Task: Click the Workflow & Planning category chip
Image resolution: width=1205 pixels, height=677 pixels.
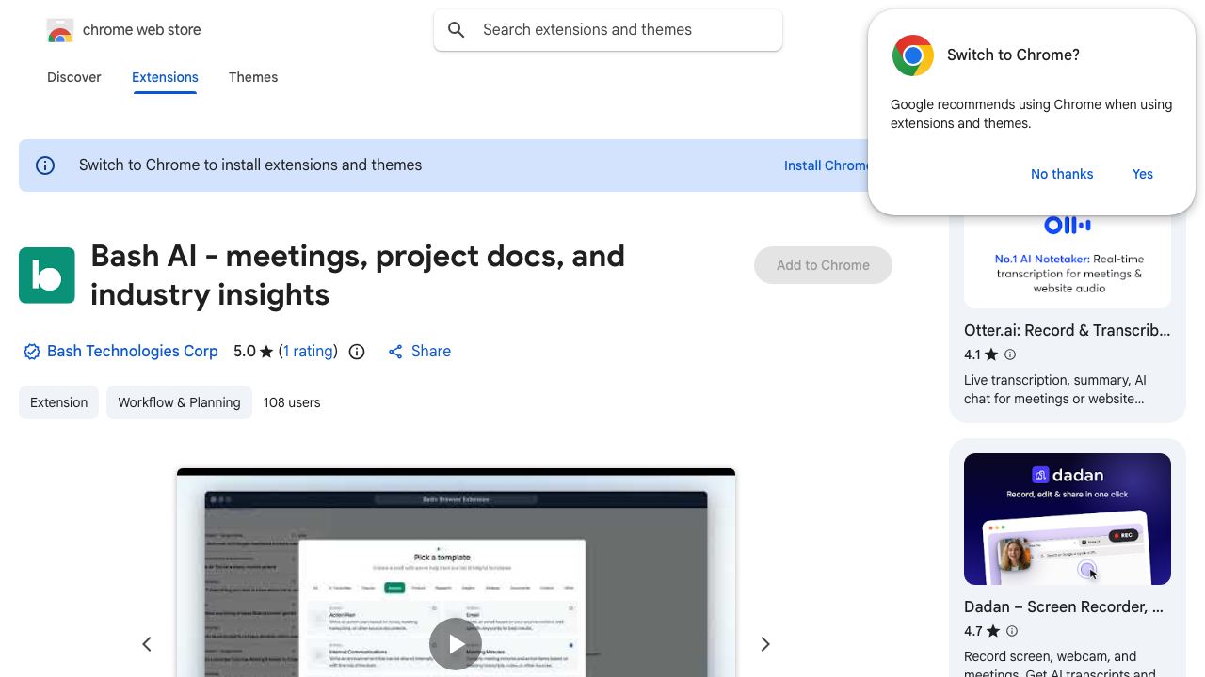Action: pyautogui.click(x=179, y=402)
